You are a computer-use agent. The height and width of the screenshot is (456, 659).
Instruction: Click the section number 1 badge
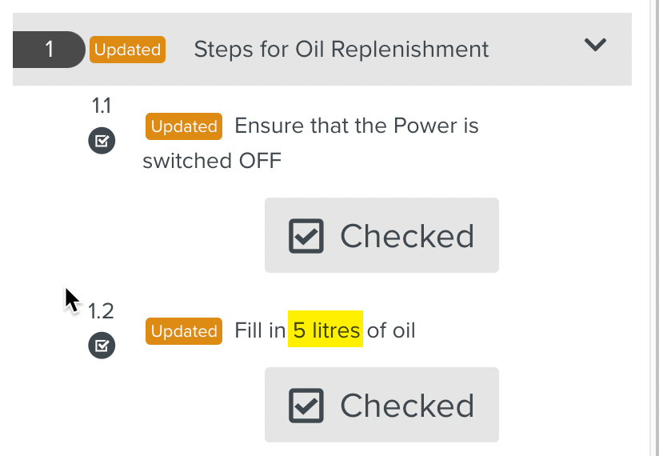pos(50,50)
